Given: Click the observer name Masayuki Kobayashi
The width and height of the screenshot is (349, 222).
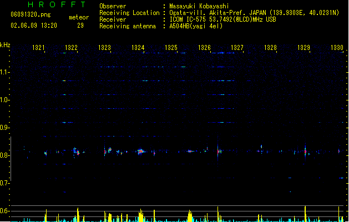Looking at the screenshot, I should coord(199,6).
